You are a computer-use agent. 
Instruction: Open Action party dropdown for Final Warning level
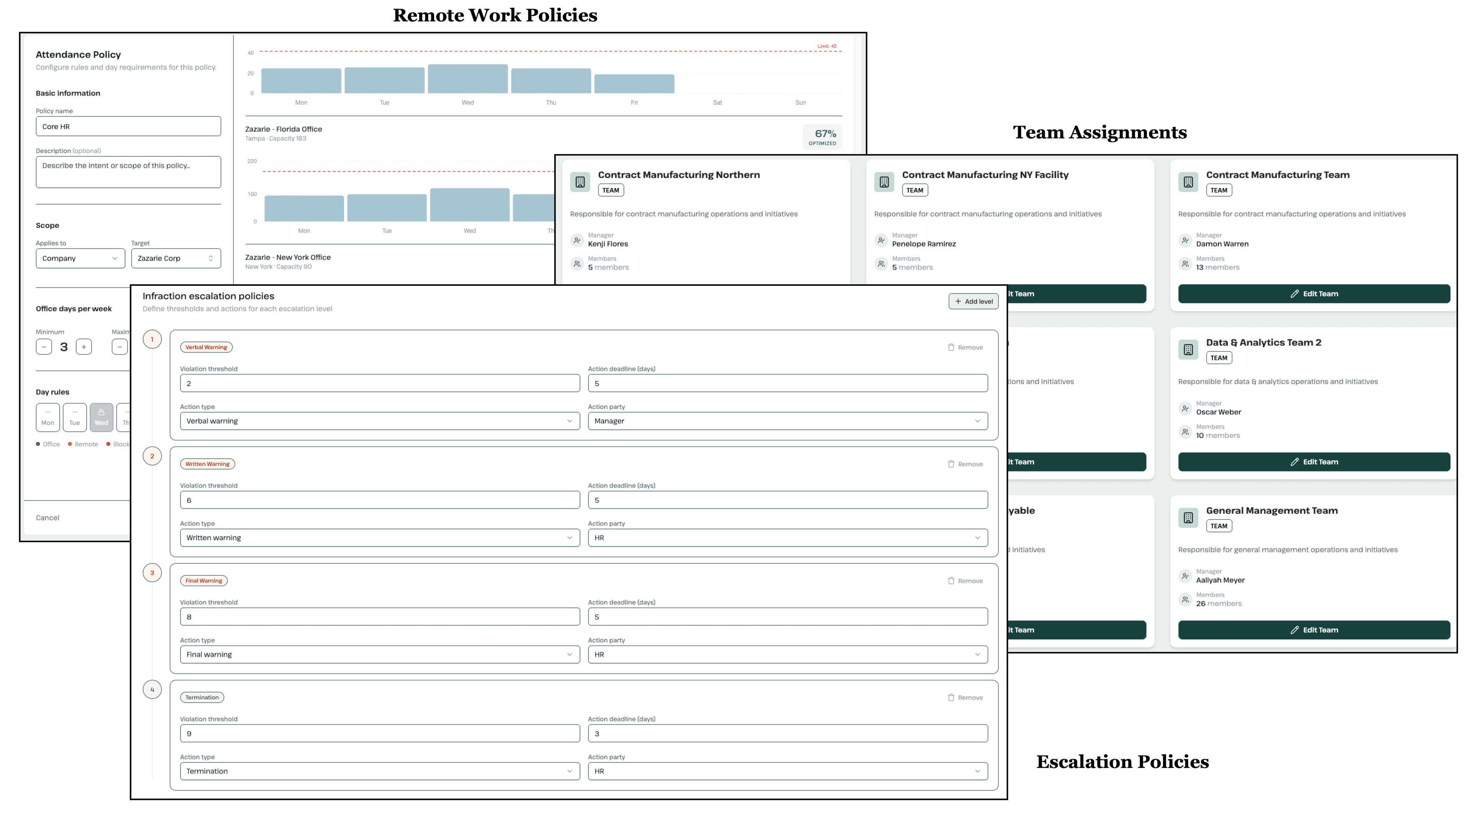tap(788, 654)
